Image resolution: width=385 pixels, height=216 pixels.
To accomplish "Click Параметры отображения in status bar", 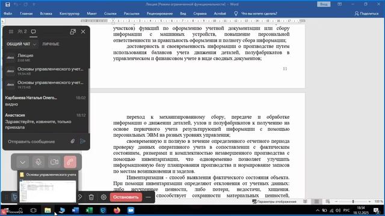I will coord(274,202).
